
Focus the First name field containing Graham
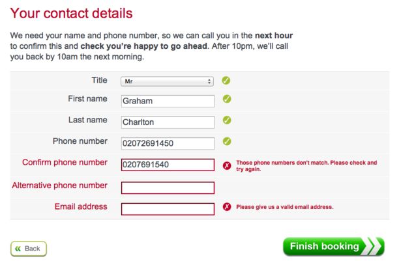click(x=168, y=101)
